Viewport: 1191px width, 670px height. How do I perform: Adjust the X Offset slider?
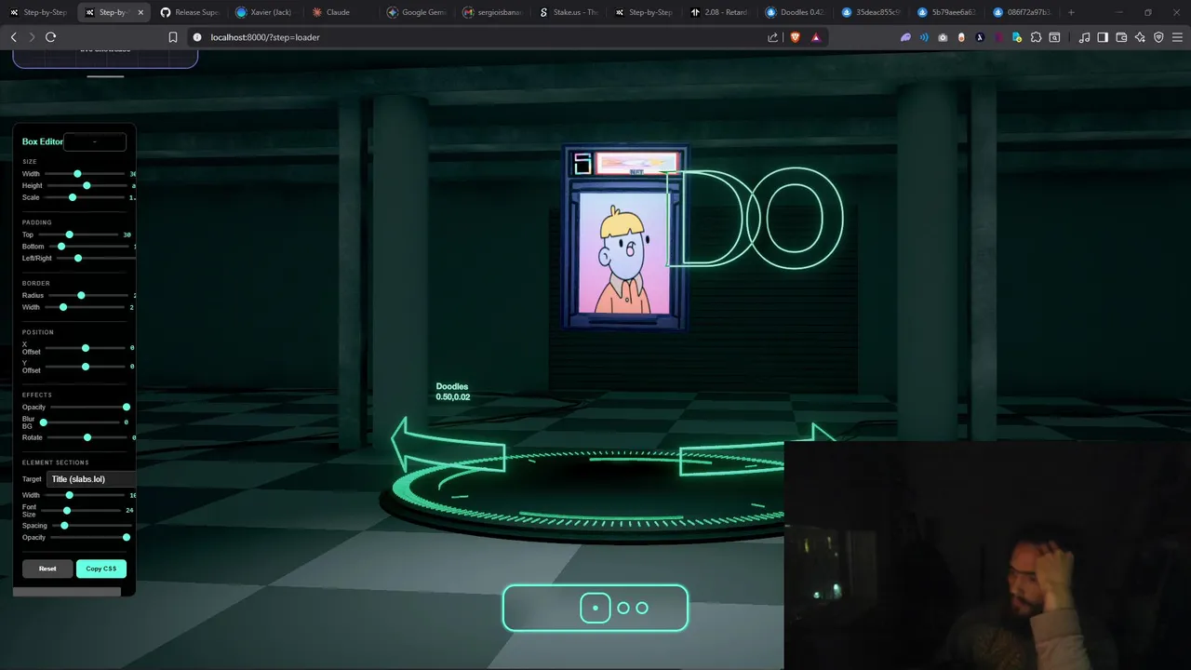(x=85, y=348)
